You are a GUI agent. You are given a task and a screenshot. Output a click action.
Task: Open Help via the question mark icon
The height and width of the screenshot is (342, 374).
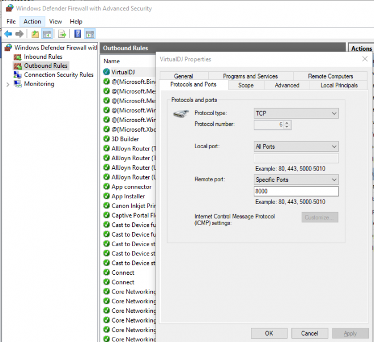78,34
